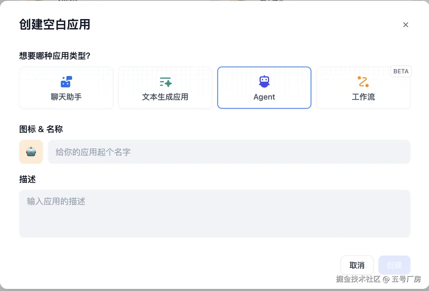The height and width of the screenshot is (291, 429).
Task: Choose the 文本生成应用 type label
Action: tap(165, 97)
